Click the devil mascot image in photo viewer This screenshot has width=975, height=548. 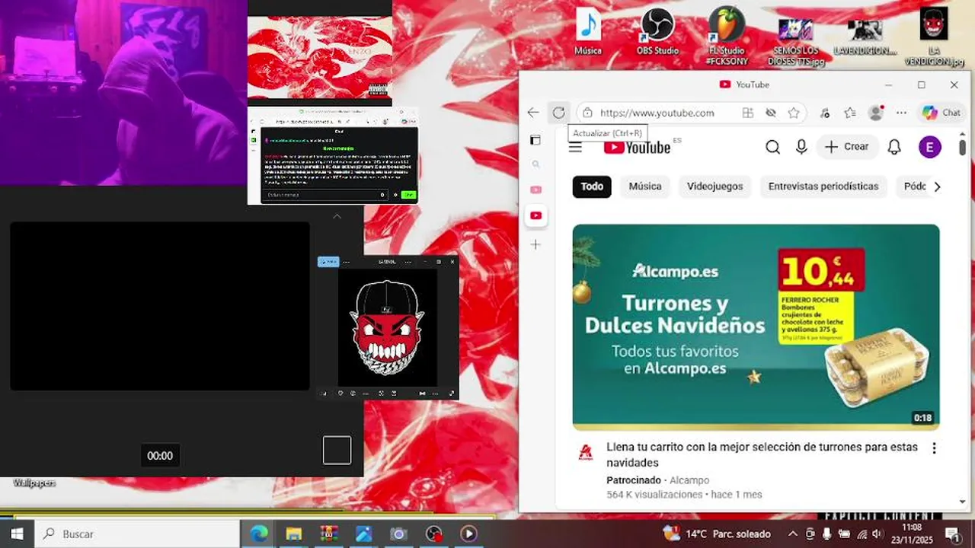point(388,327)
